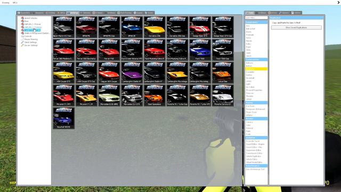The height and width of the screenshot is (192, 341).
Task: Spawn the yellow HSV Coupe GTS
Action: coord(63,73)
